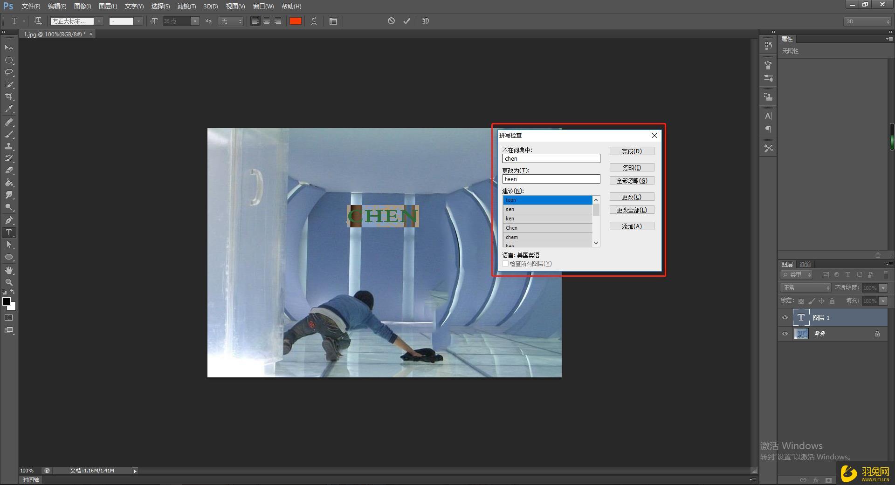Open the 滤镜(T) menu
Image resolution: width=895 pixels, height=485 pixels.
(186, 6)
